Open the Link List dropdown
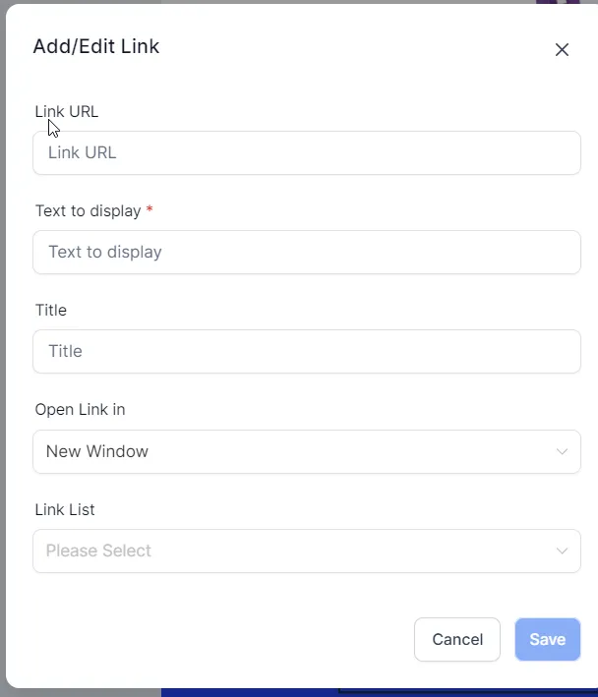598x697 pixels. pos(306,552)
